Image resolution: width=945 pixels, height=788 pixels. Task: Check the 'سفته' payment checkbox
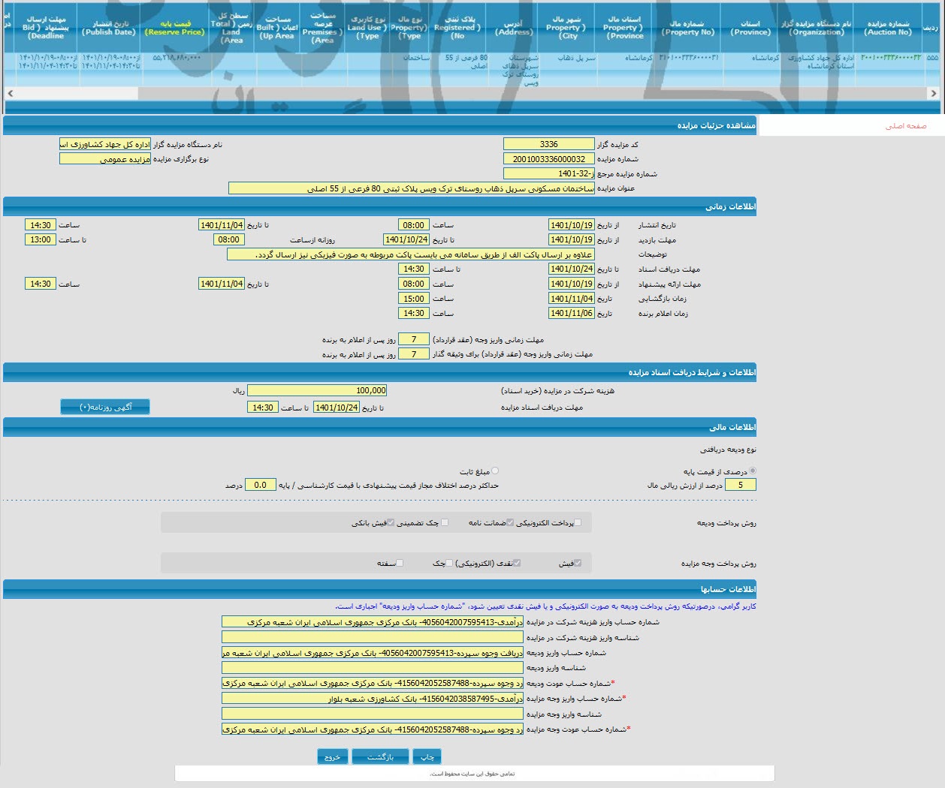[400, 563]
